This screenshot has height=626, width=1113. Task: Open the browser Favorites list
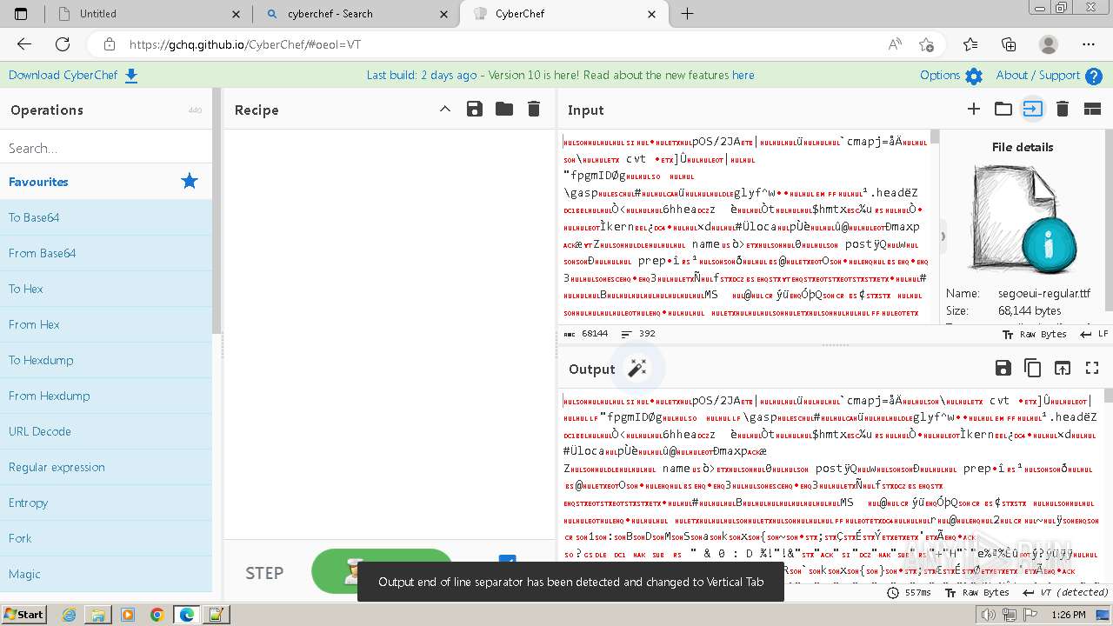pyautogui.click(x=970, y=44)
